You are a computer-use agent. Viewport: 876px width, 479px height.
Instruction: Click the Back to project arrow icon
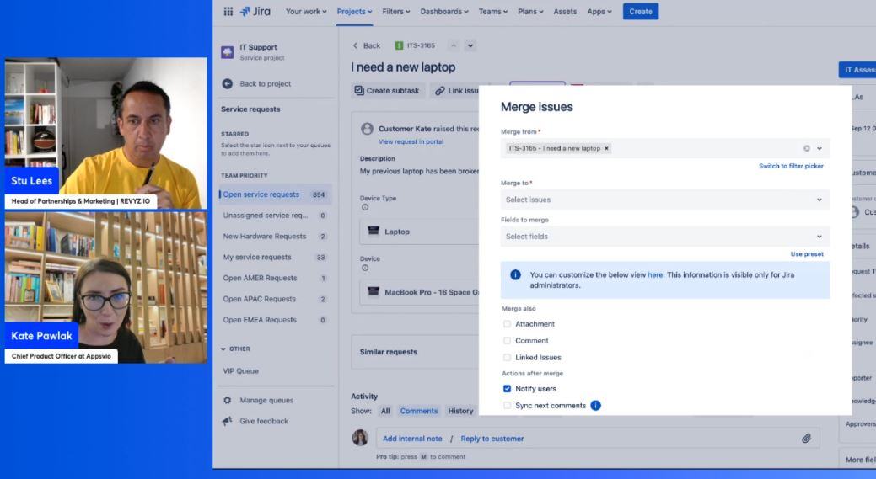coord(227,84)
